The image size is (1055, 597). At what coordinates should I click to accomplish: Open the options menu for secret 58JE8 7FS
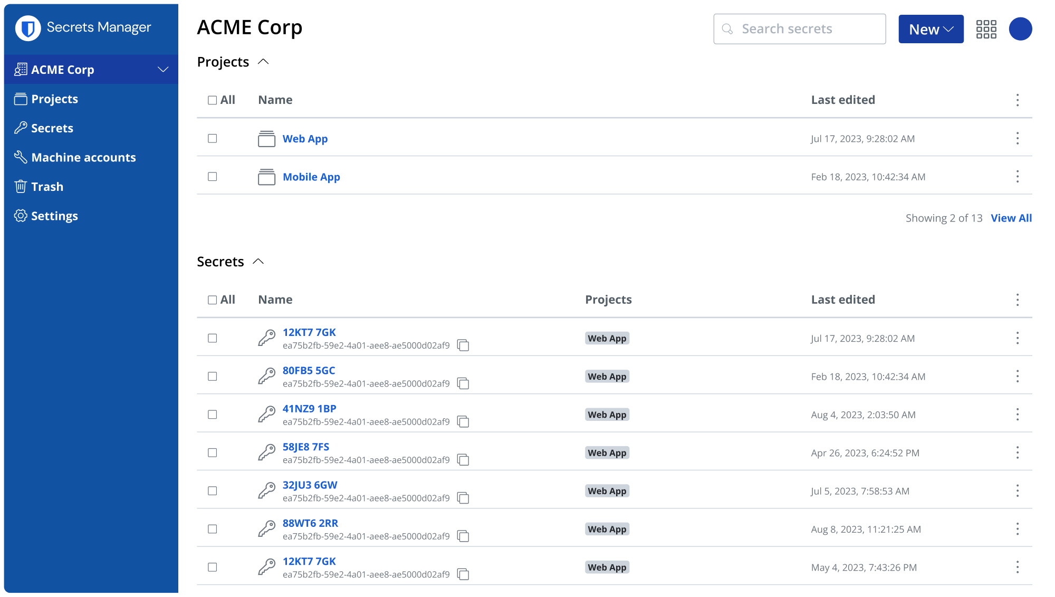coord(1018,452)
